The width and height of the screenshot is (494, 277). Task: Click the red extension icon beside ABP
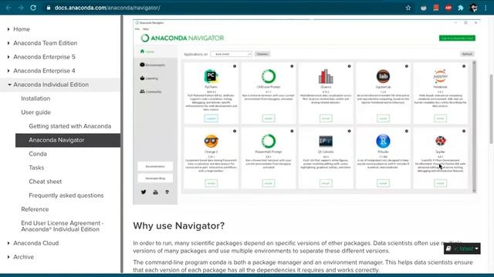(436, 8)
